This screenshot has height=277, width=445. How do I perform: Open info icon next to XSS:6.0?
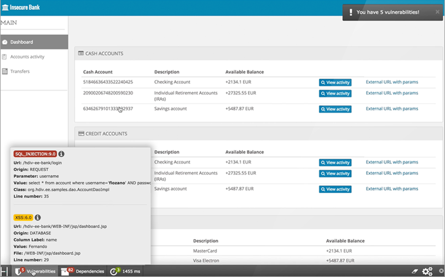click(37, 218)
